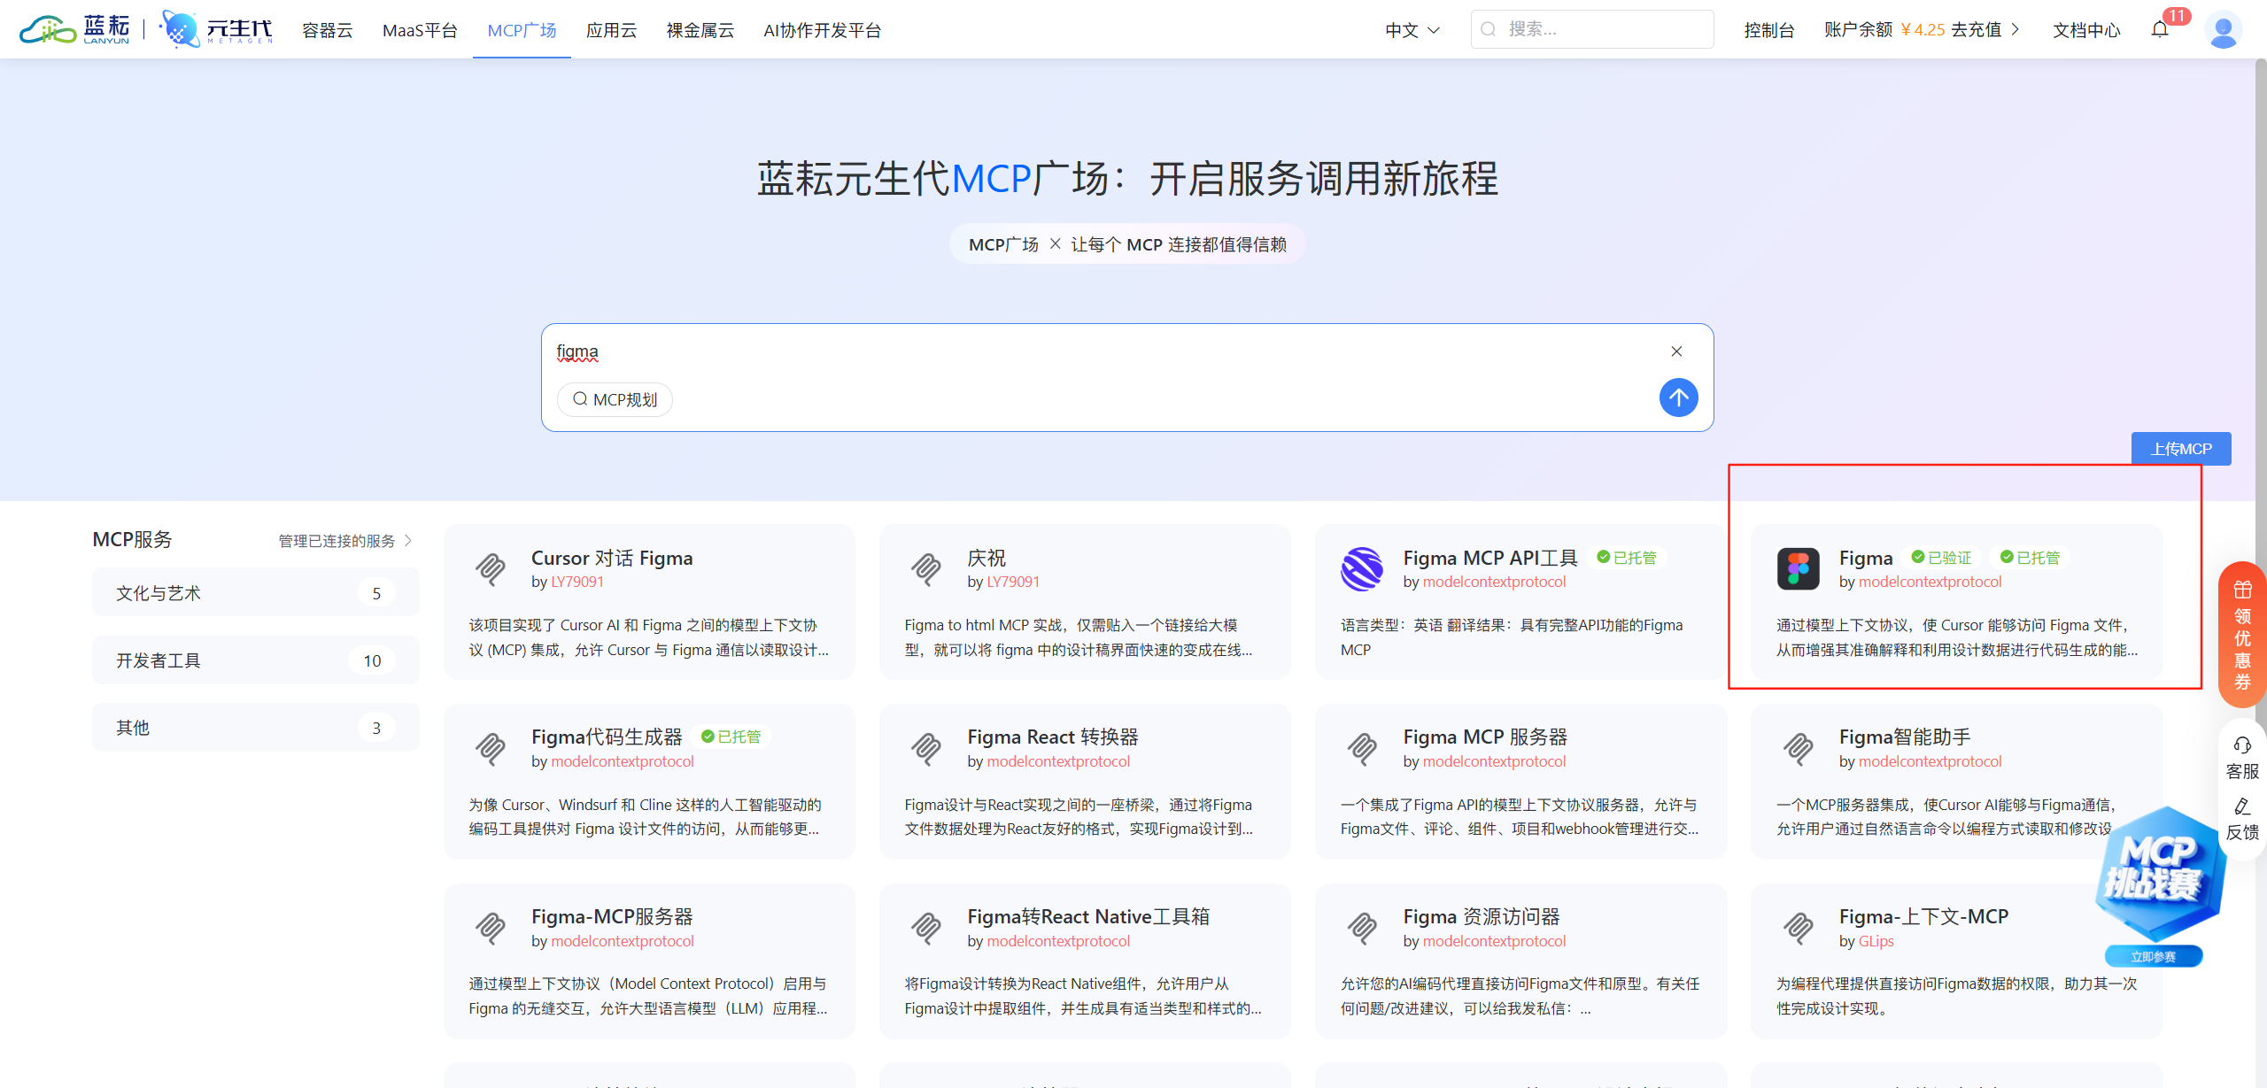
Task: Click the Figma MCP 服务器 card icon
Action: point(1362,748)
